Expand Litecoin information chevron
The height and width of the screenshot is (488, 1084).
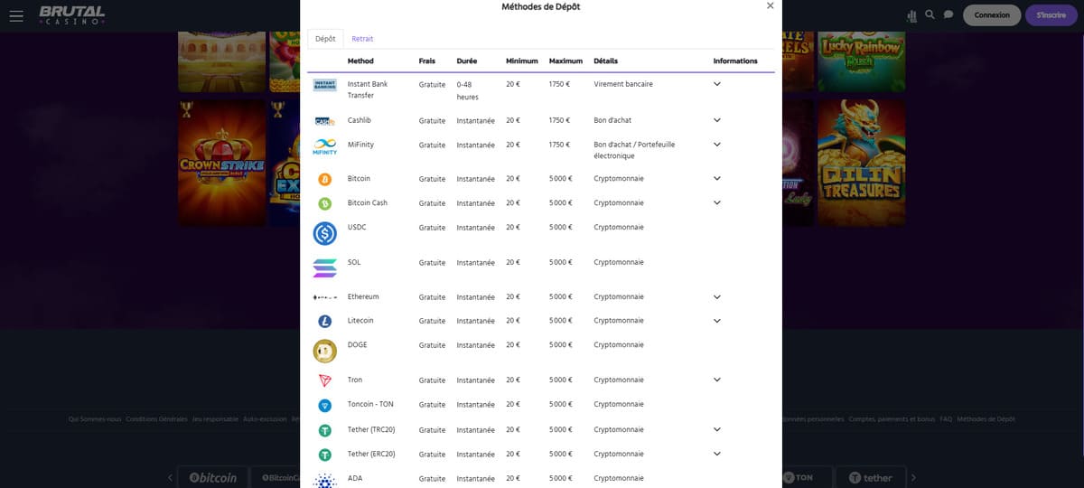(717, 321)
